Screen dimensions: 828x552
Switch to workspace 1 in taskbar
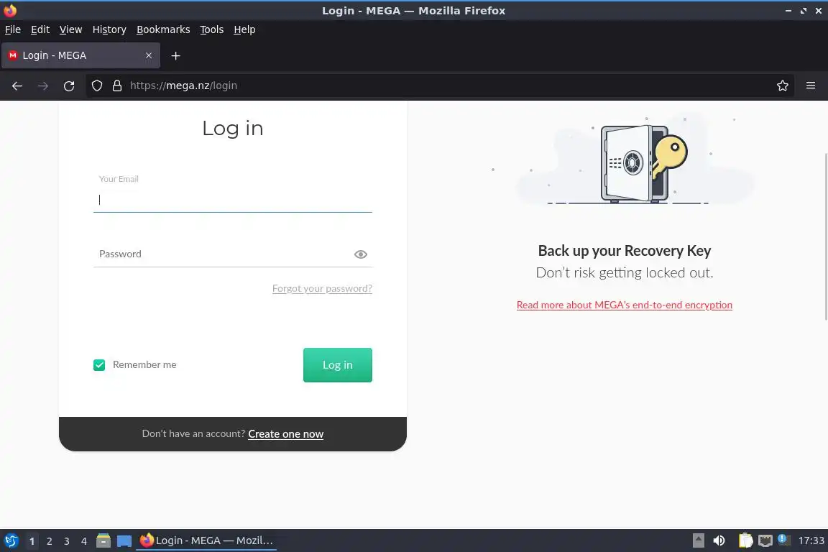coord(32,541)
